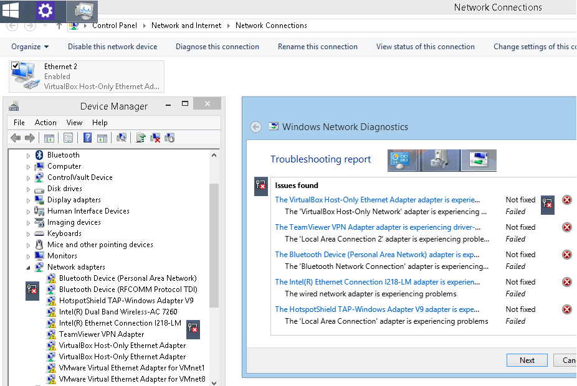This screenshot has height=386, width=577.
Task: Open the View menu in Device Manager
Action: [74, 123]
